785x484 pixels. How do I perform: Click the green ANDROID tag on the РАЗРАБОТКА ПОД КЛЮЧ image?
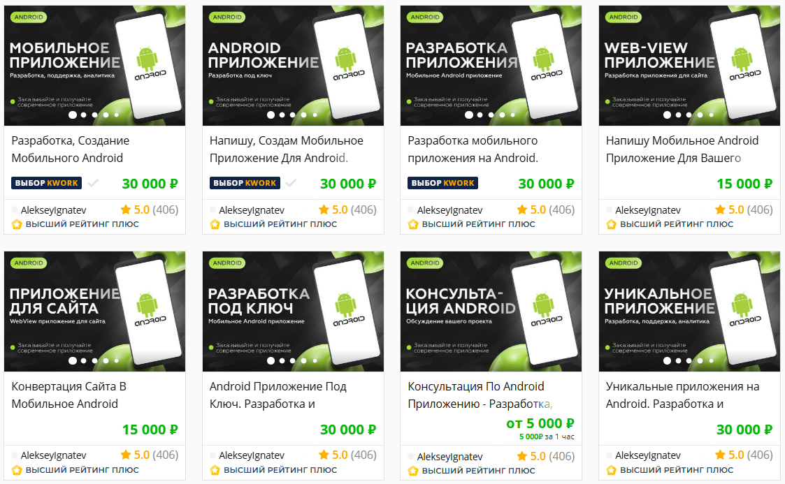[226, 263]
